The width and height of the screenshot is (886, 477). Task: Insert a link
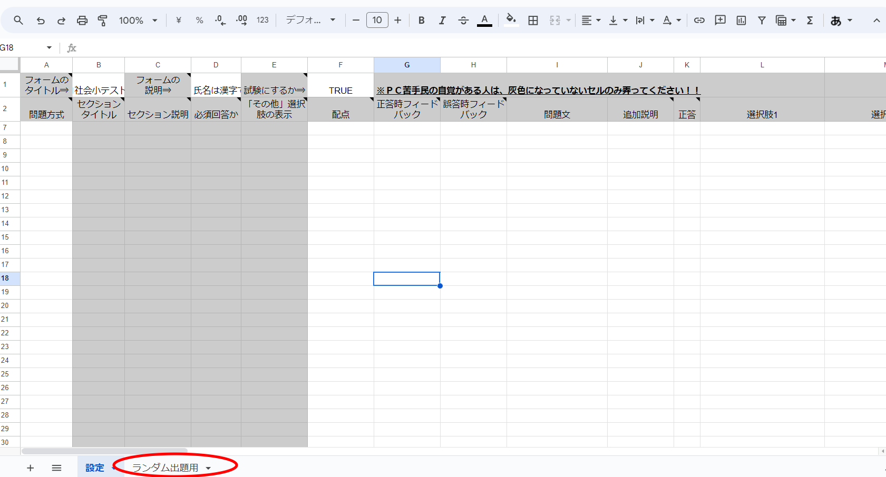coord(699,20)
